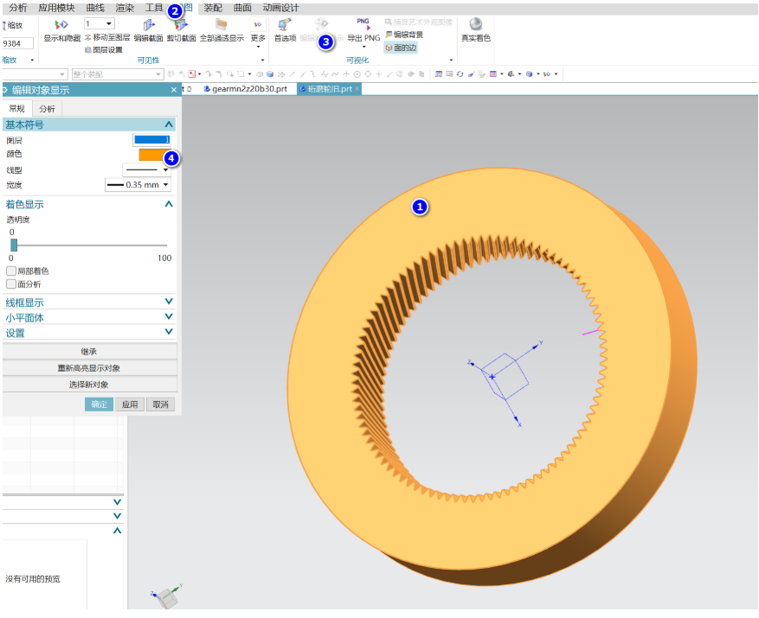Click 全部通透显示 (See-Thru All) icon
Viewport: 759px width, 618px height.
click(222, 25)
